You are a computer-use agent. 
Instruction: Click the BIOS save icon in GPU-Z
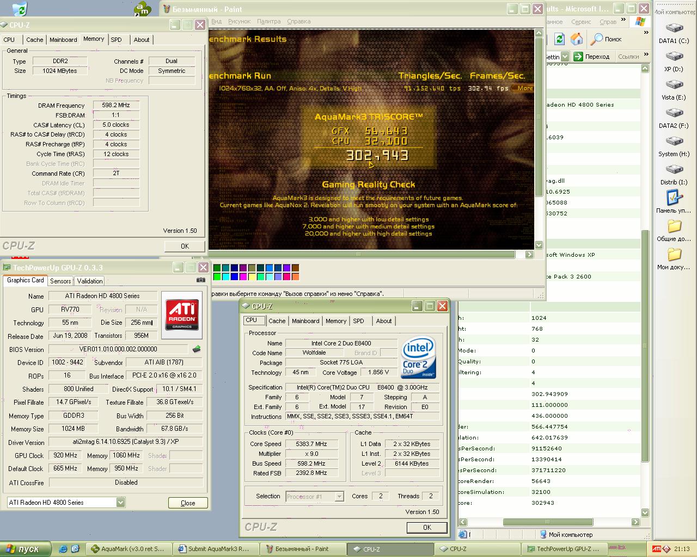[x=197, y=349]
